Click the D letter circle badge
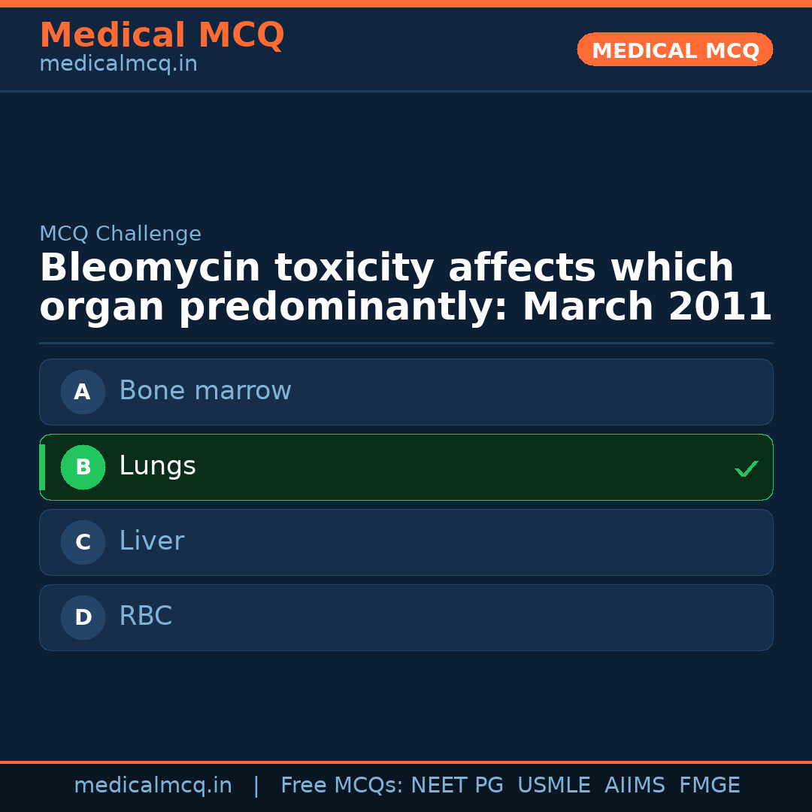812x812 pixels. click(83, 617)
